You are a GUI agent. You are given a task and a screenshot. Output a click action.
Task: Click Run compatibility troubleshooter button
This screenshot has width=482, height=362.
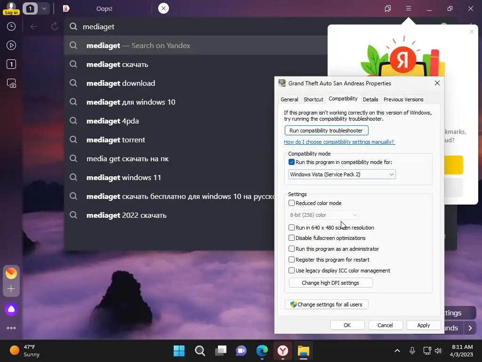[x=326, y=131]
